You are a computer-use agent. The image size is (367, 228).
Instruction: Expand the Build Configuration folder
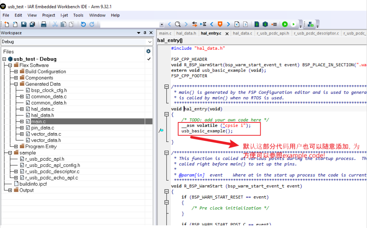click(16, 72)
